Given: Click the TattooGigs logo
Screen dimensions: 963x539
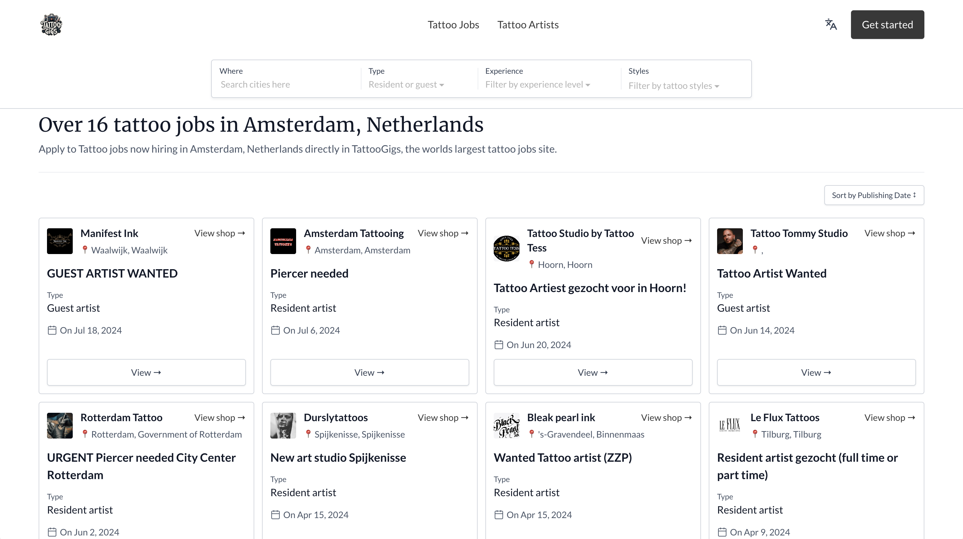Looking at the screenshot, I should coord(51,25).
